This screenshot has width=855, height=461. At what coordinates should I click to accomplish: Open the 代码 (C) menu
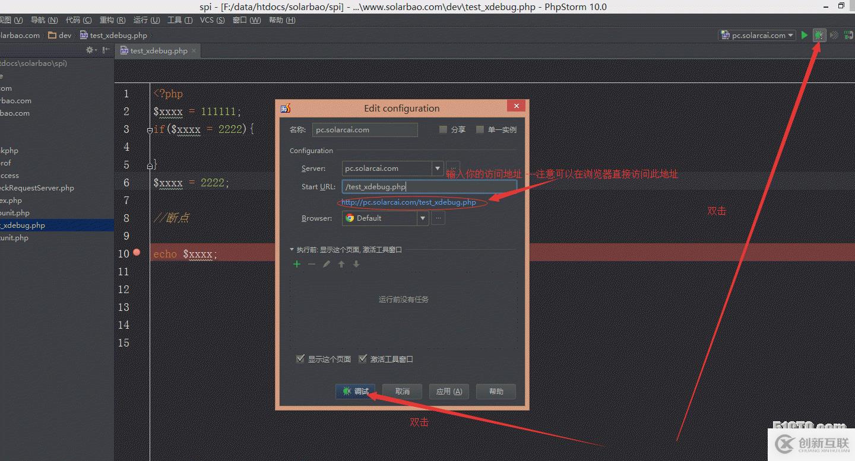coord(78,20)
